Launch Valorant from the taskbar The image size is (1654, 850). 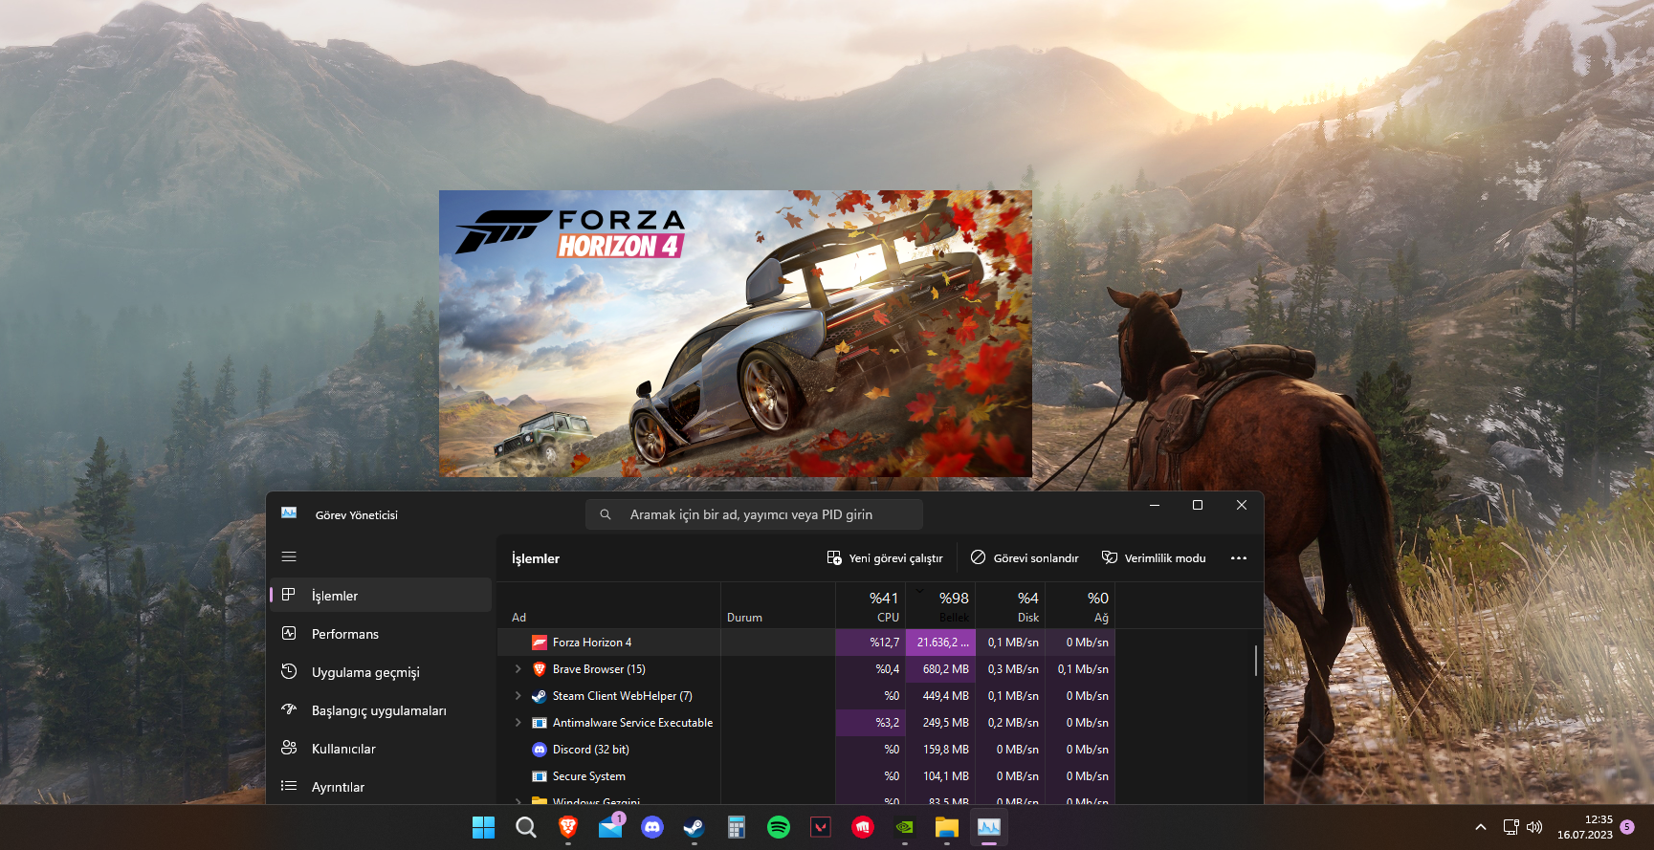821,827
